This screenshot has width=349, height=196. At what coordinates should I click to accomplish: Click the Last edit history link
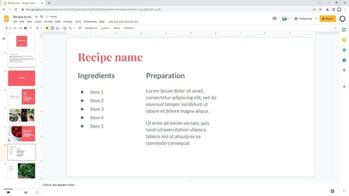click(x=123, y=22)
